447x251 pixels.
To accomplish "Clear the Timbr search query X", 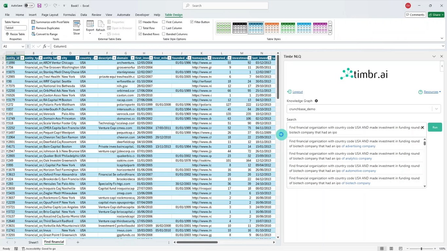I will point(422,128).
